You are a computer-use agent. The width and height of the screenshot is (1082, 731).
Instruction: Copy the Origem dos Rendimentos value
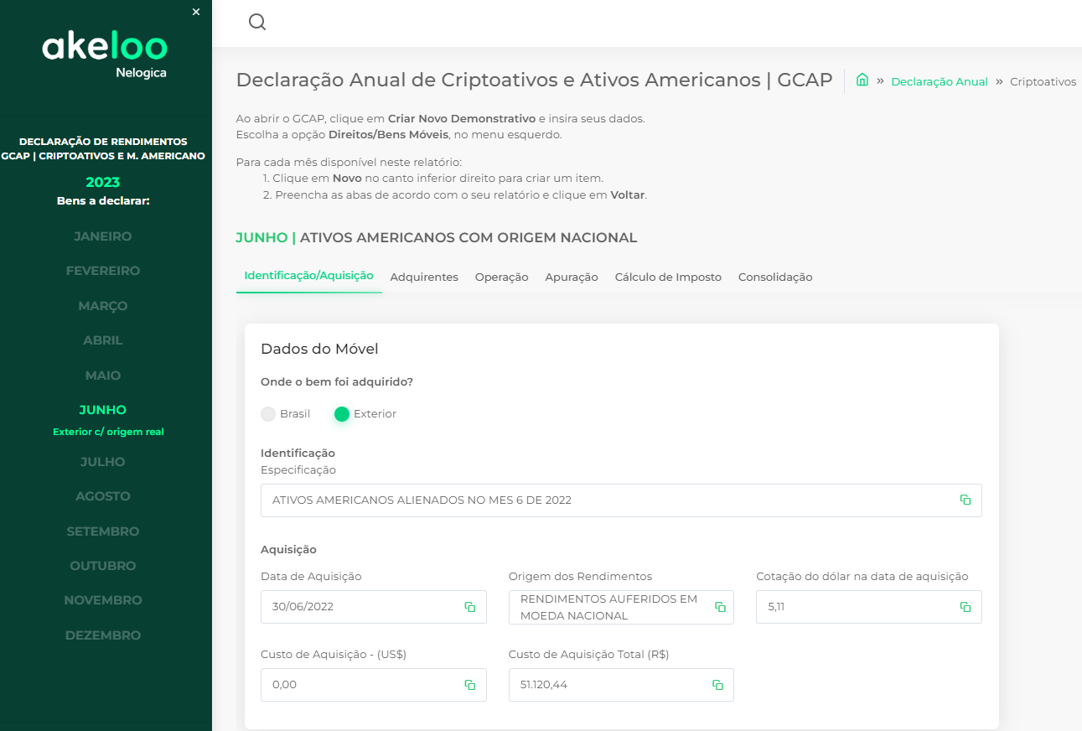click(x=719, y=607)
